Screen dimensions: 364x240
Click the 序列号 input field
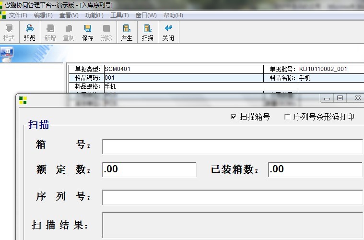tap(232, 197)
